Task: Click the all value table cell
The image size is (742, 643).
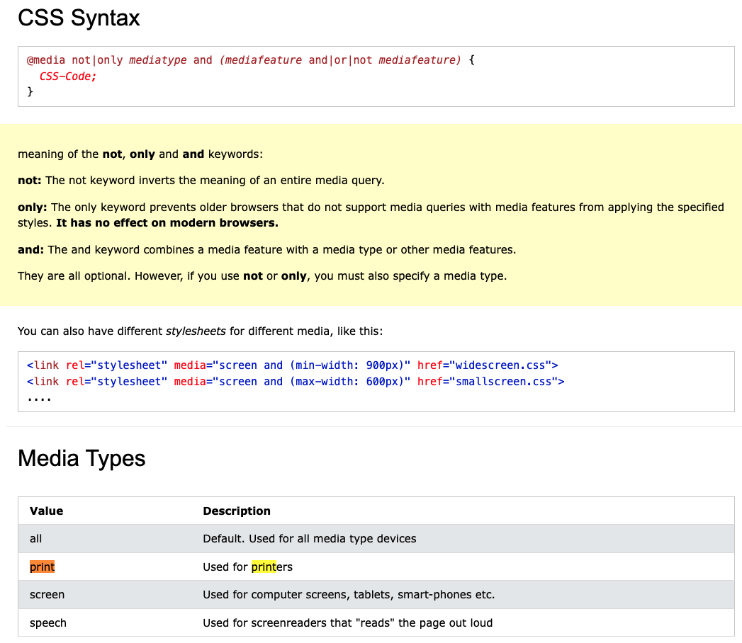Action: [x=35, y=538]
